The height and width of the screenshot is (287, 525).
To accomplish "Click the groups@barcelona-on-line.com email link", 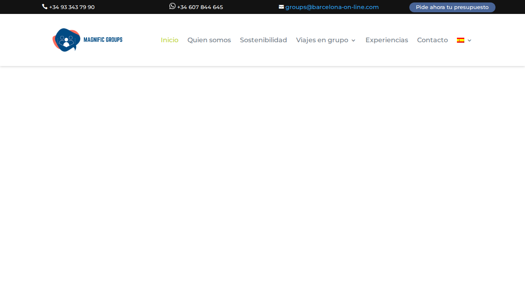I will [x=332, y=7].
